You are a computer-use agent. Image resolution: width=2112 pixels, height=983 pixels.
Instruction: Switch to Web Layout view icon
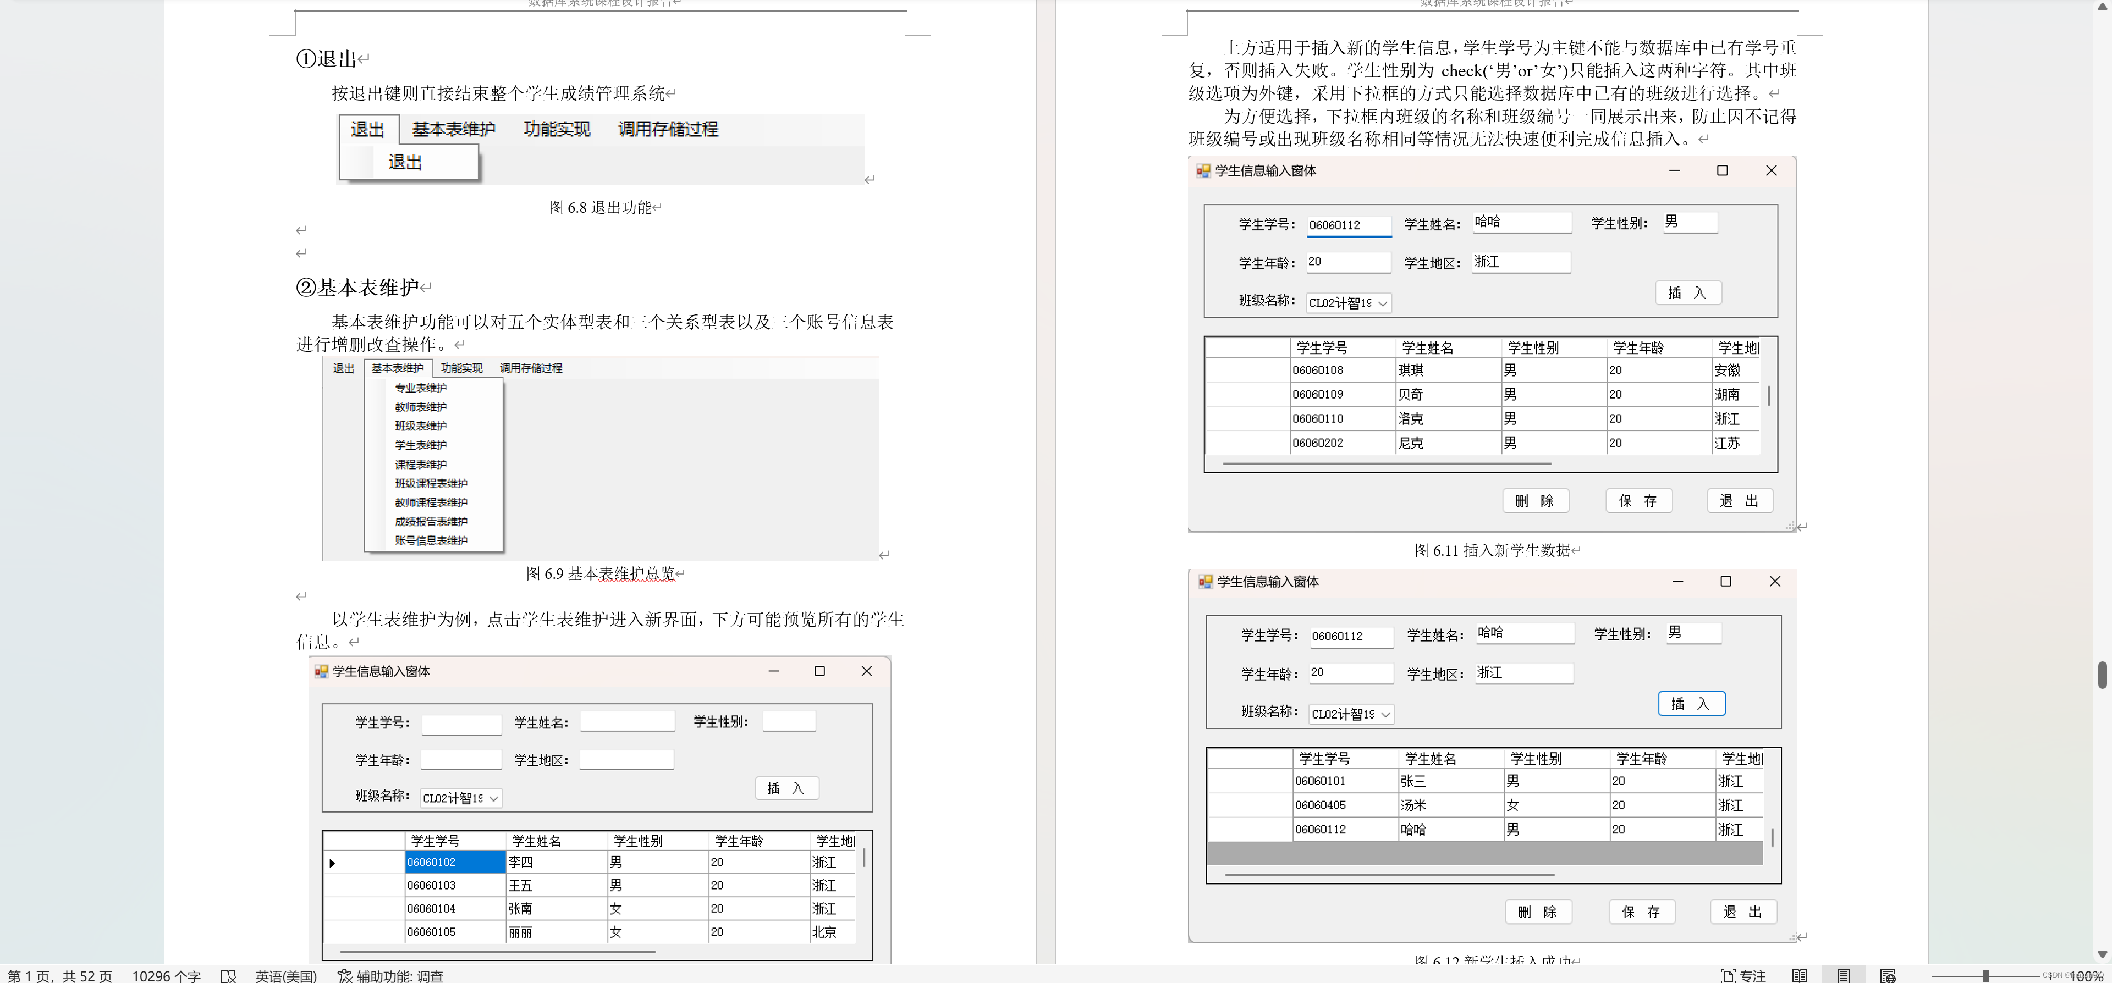(x=1888, y=976)
